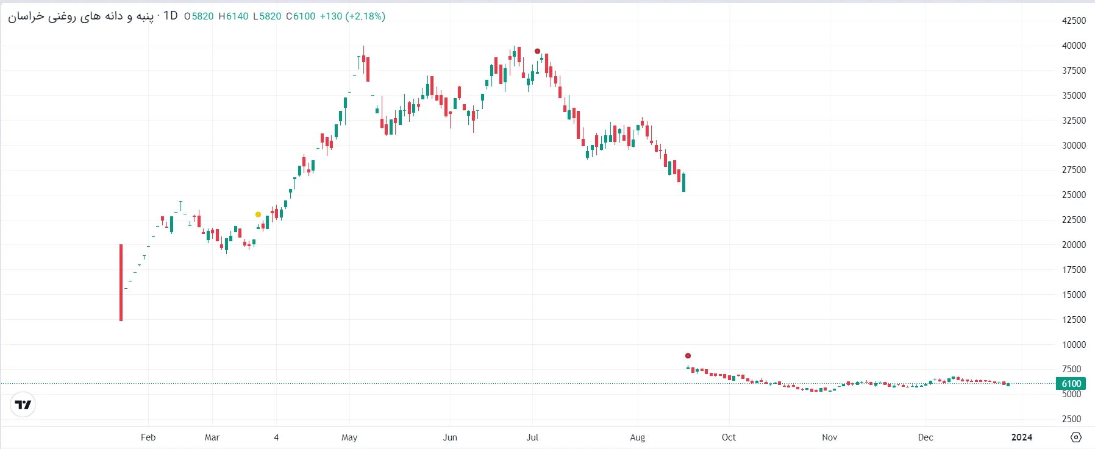The height and width of the screenshot is (449, 1095).
Task: Click the Aug label on time axis
Action: [638, 437]
